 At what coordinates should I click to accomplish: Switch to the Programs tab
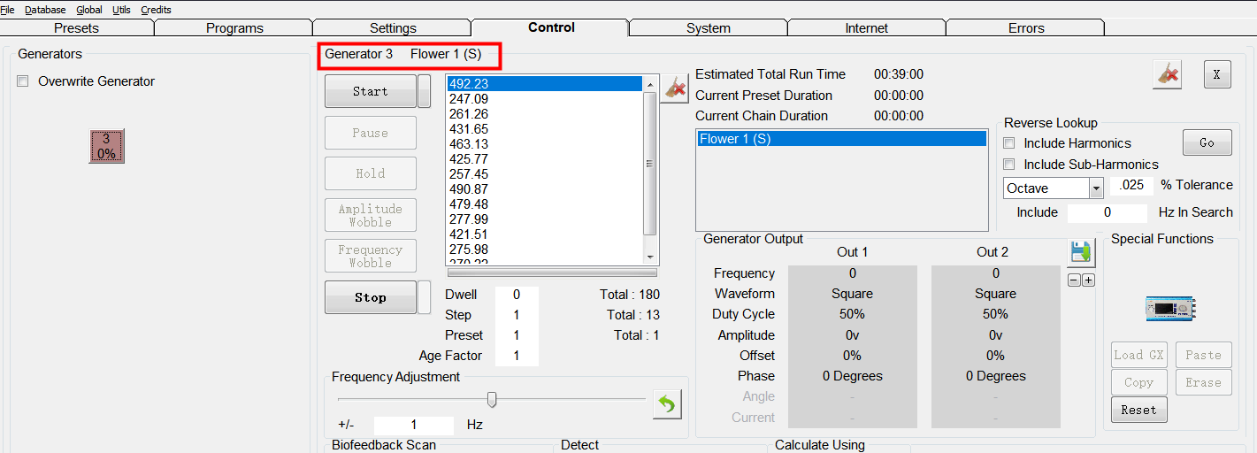pos(234,28)
